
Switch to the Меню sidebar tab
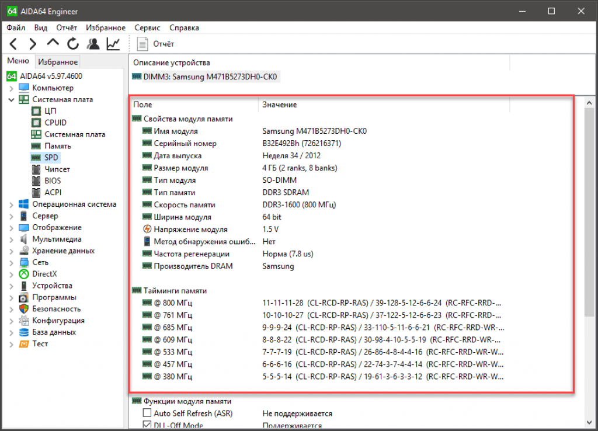click(x=18, y=61)
